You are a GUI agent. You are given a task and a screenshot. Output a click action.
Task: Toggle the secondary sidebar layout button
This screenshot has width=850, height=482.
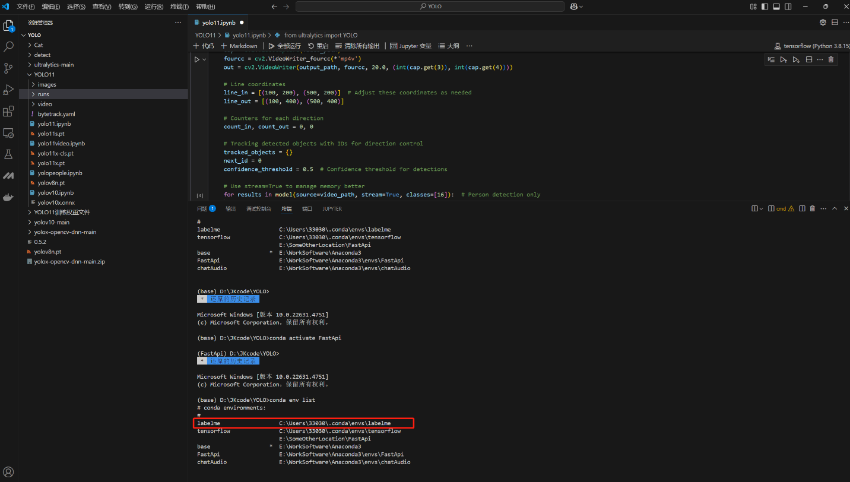point(788,7)
